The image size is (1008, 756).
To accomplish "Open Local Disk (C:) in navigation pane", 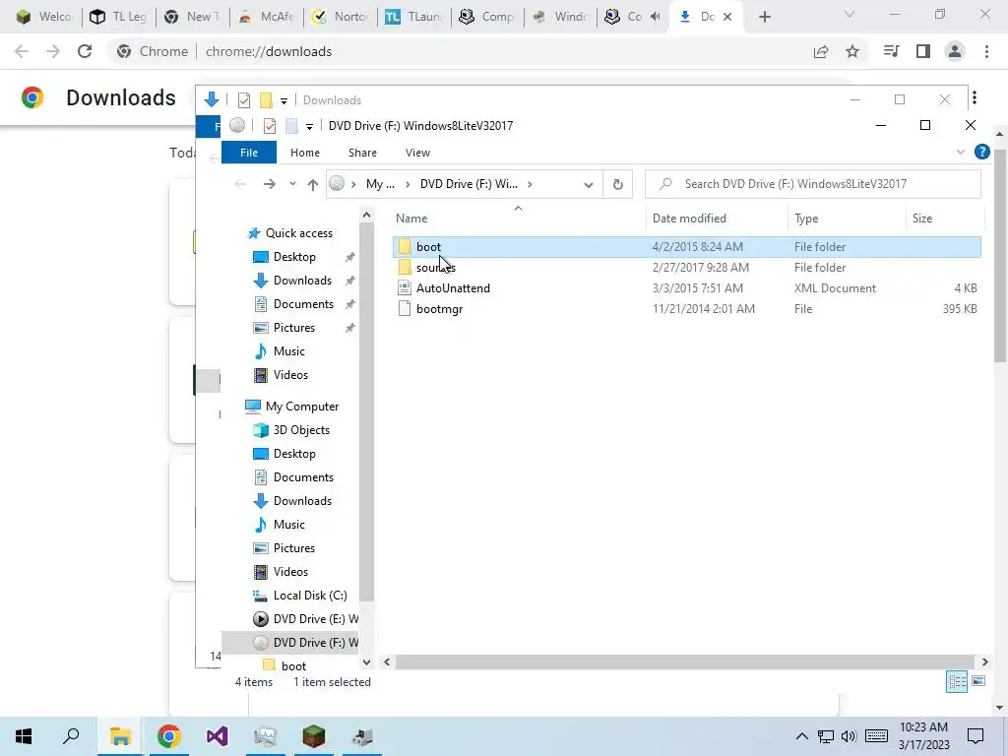I will coord(310,596).
